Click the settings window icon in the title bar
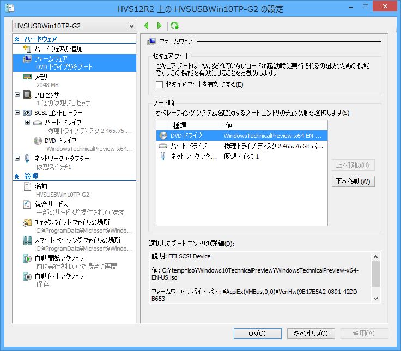The image size is (401, 351). tap(9, 8)
